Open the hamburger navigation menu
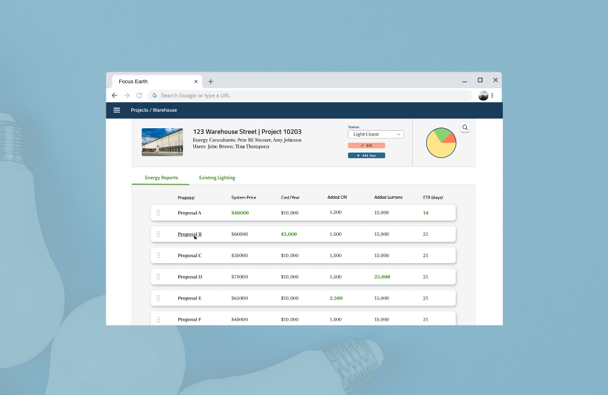 click(117, 110)
